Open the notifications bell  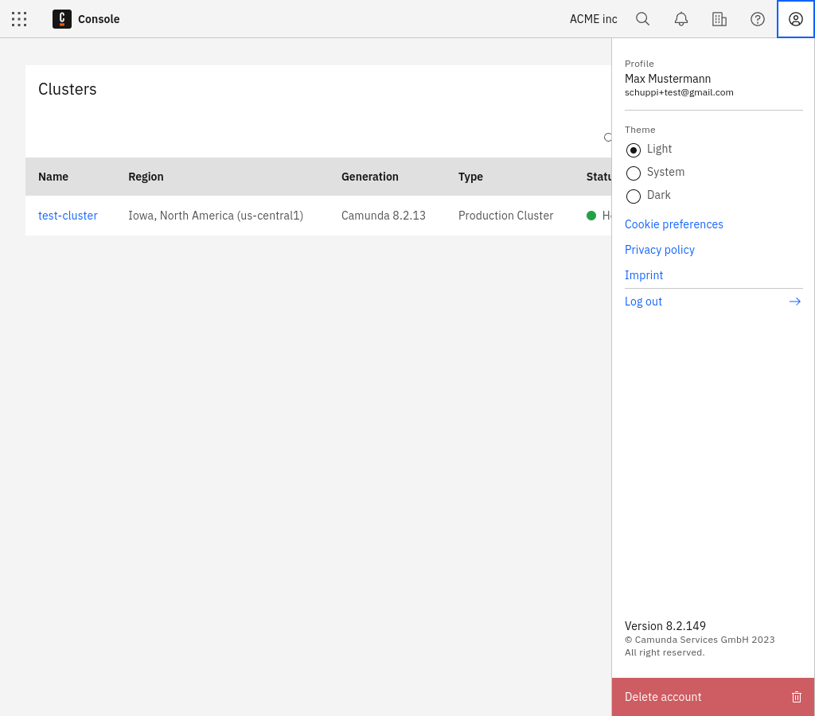pos(681,19)
